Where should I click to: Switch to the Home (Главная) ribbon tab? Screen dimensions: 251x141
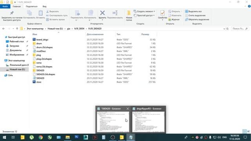point(16,6)
